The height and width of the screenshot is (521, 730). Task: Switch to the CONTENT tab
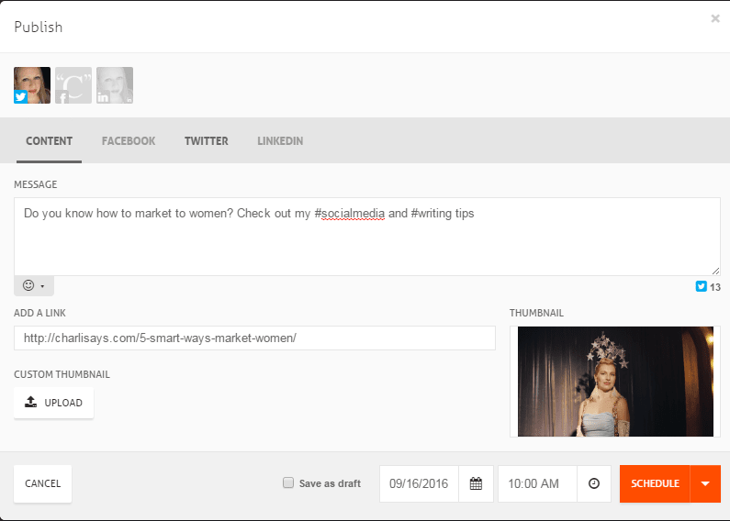(x=49, y=141)
